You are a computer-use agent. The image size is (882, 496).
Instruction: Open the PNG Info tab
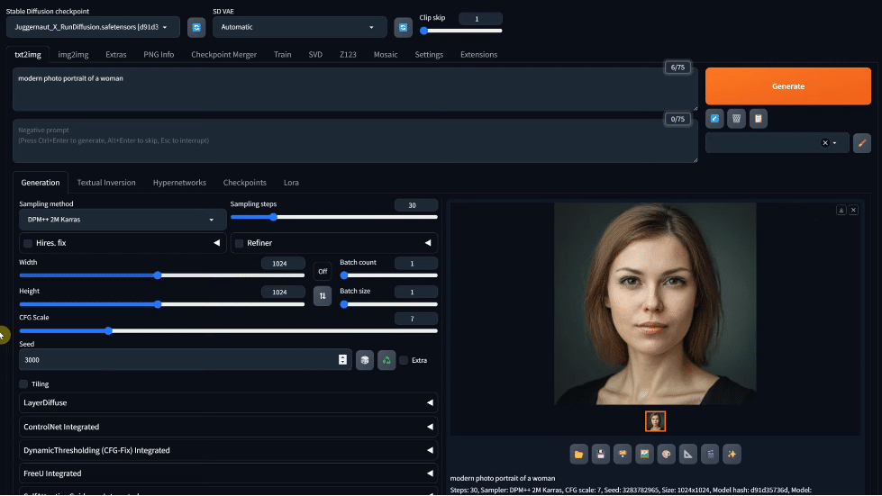coord(159,55)
